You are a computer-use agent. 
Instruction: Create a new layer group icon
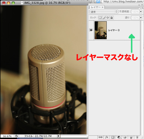coord(125,137)
